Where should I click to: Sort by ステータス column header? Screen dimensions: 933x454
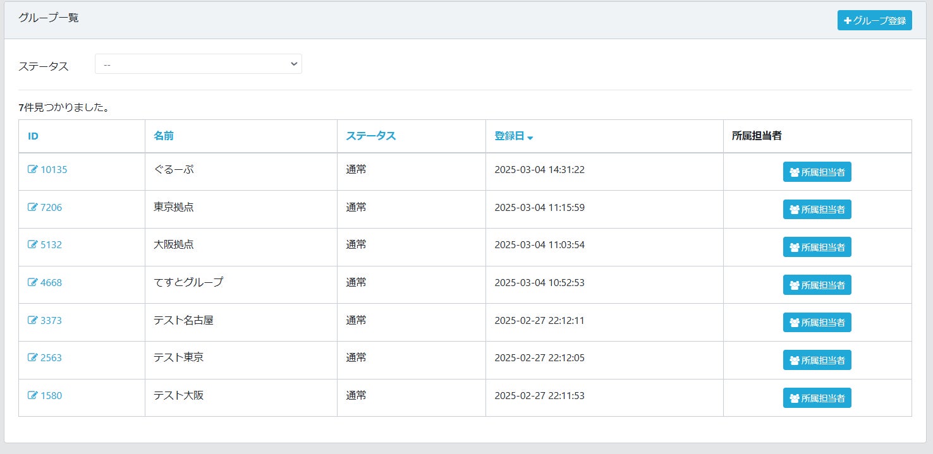370,136
